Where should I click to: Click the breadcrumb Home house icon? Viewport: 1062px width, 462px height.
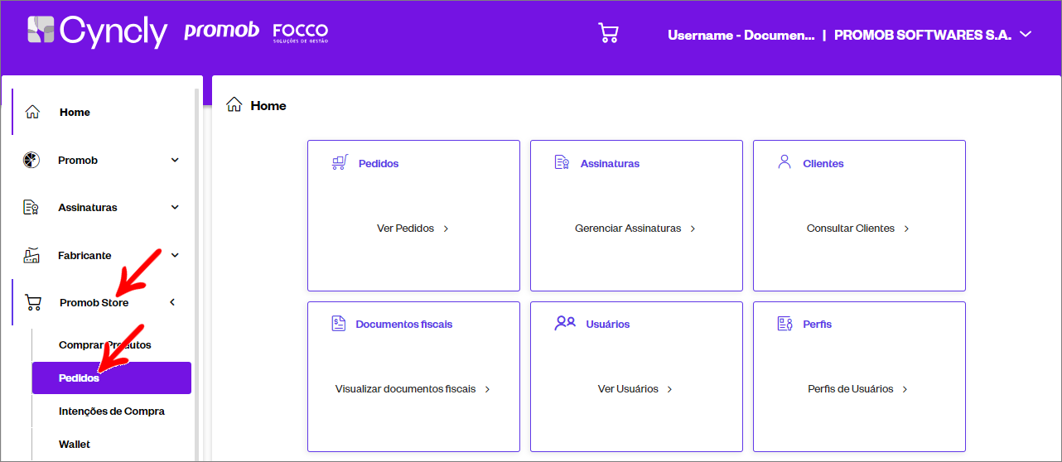point(234,105)
